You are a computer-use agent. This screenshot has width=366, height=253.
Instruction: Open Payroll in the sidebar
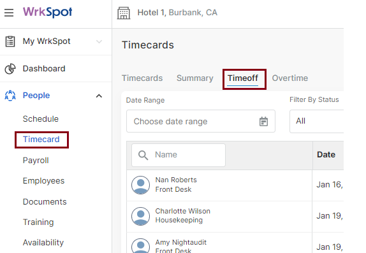coord(36,161)
